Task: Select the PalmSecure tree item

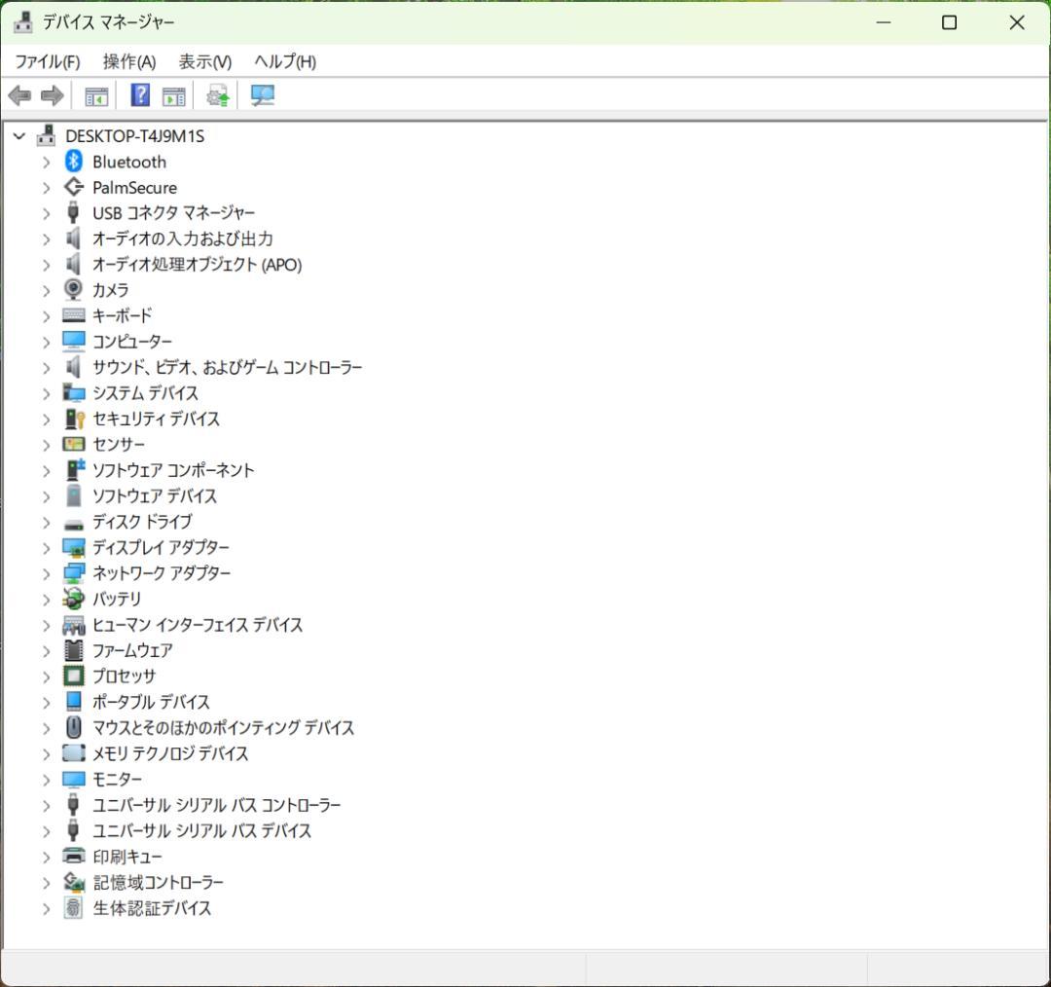Action: tap(134, 188)
